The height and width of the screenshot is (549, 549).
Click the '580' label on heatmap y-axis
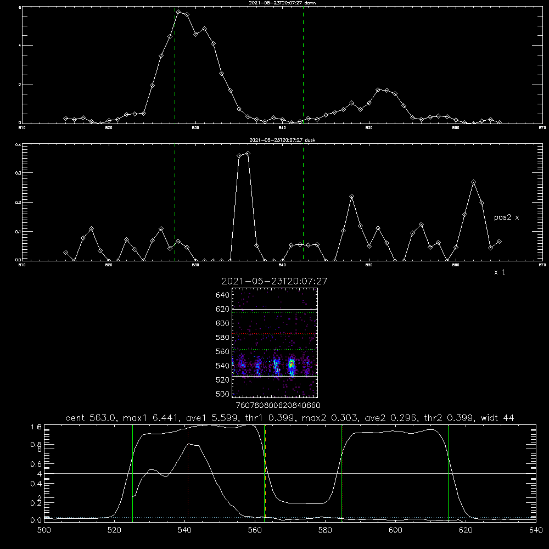(x=223, y=338)
